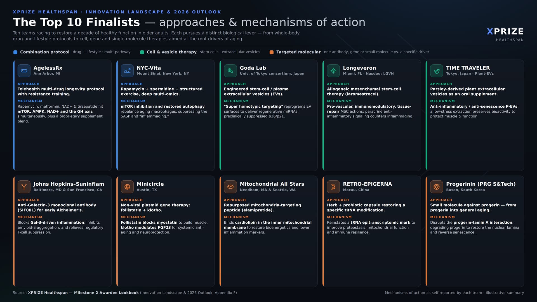Click the 'Goda Lab' card title
The width and height of the screenshot is (537, 302).
tap(253, 68)
